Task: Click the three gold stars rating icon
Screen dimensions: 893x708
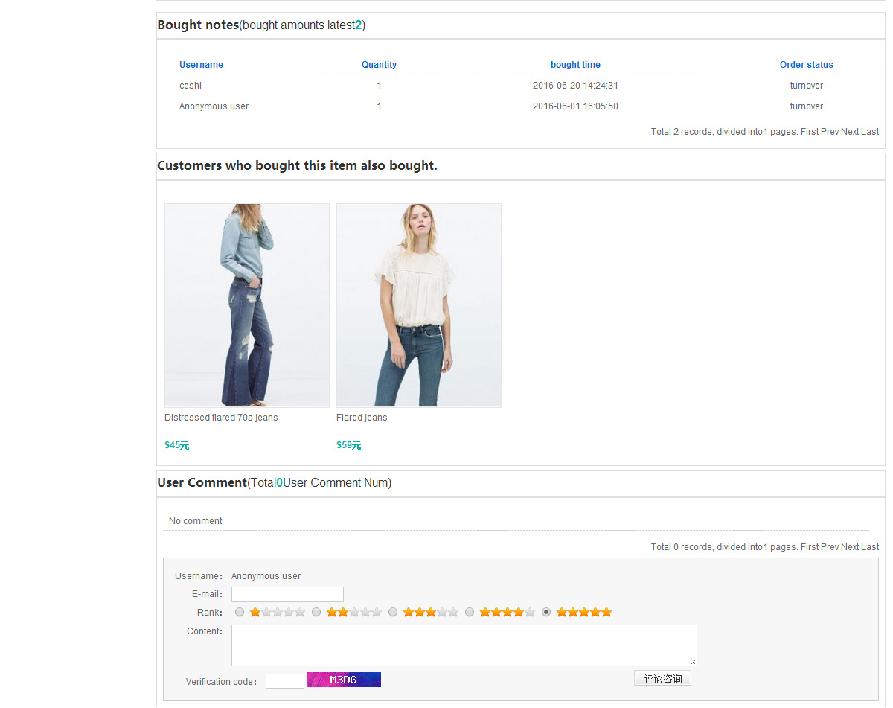Action: tap(431, 613)
